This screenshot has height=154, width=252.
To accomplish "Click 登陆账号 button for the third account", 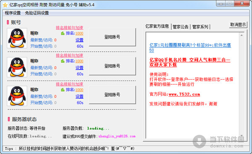I will click(112, 94).
